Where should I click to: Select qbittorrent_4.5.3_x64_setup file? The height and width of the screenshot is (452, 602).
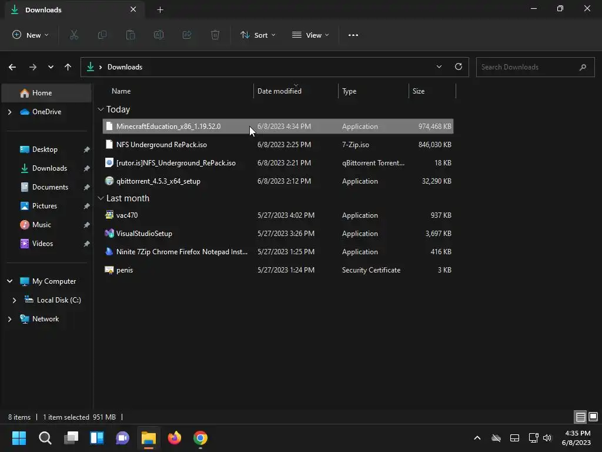point(278,181)
